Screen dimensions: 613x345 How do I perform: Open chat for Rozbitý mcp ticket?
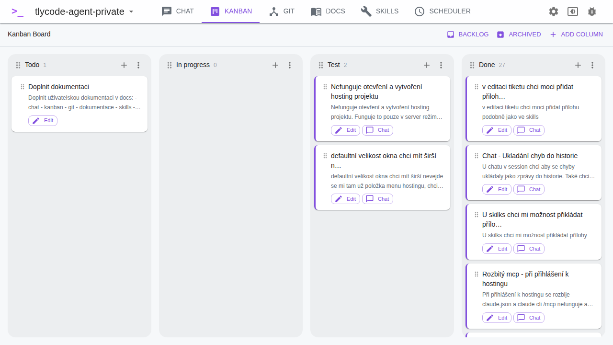pos(529,318)
